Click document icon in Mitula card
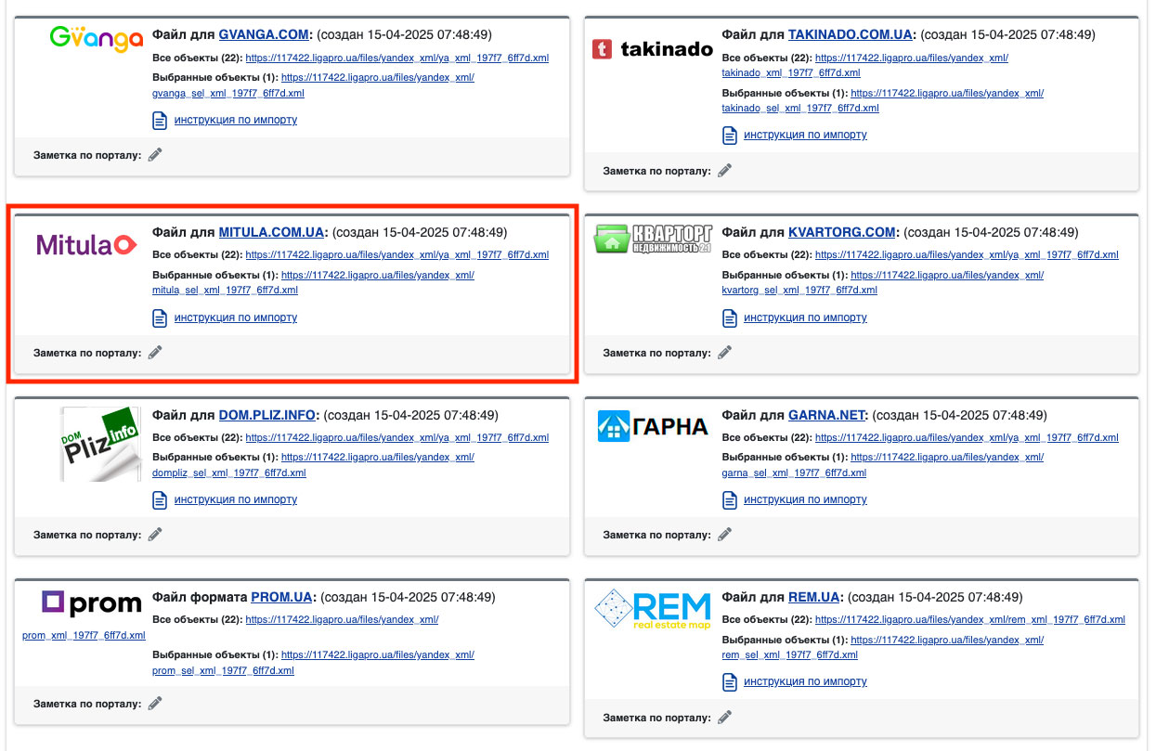Image resolution: width=1156 pixels, height=751 pixels. [x=160, y=318]
